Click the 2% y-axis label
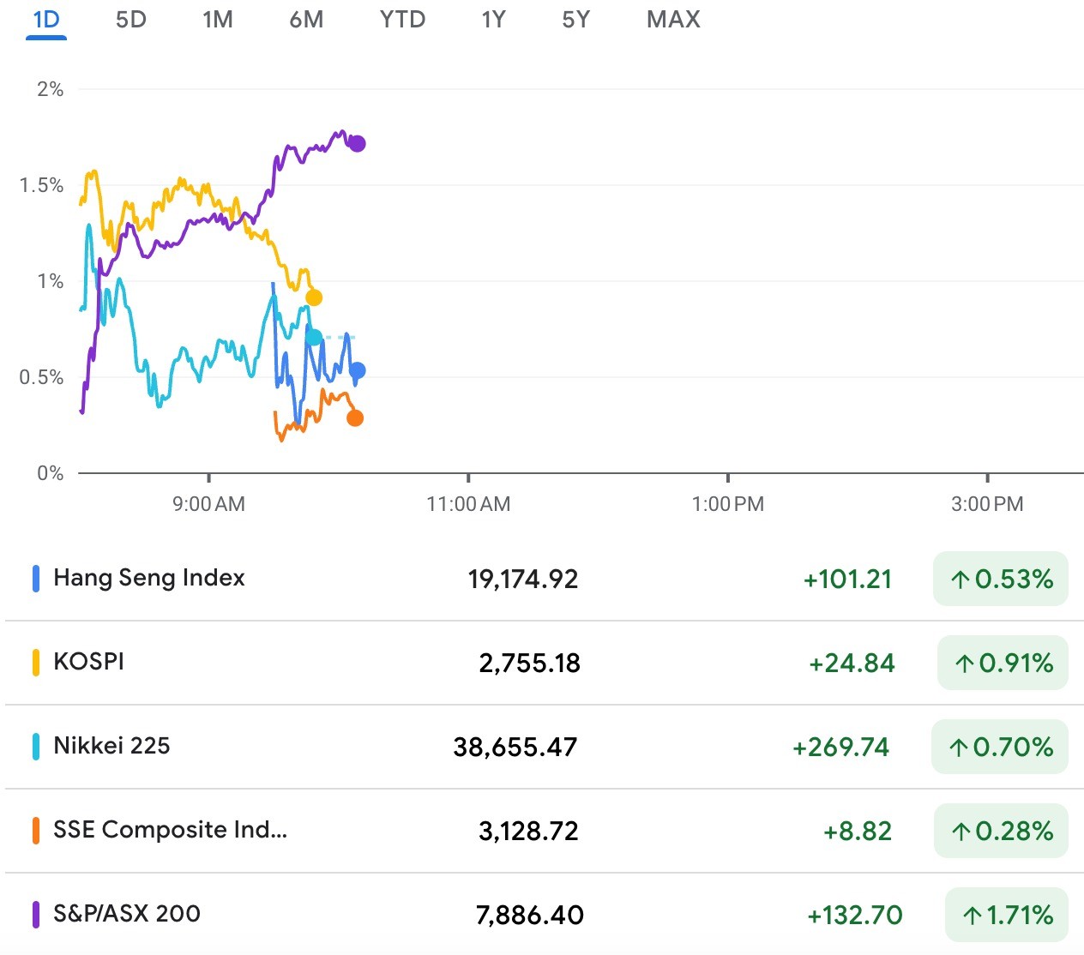This screenshot has height=955, width=1084. 50,89
